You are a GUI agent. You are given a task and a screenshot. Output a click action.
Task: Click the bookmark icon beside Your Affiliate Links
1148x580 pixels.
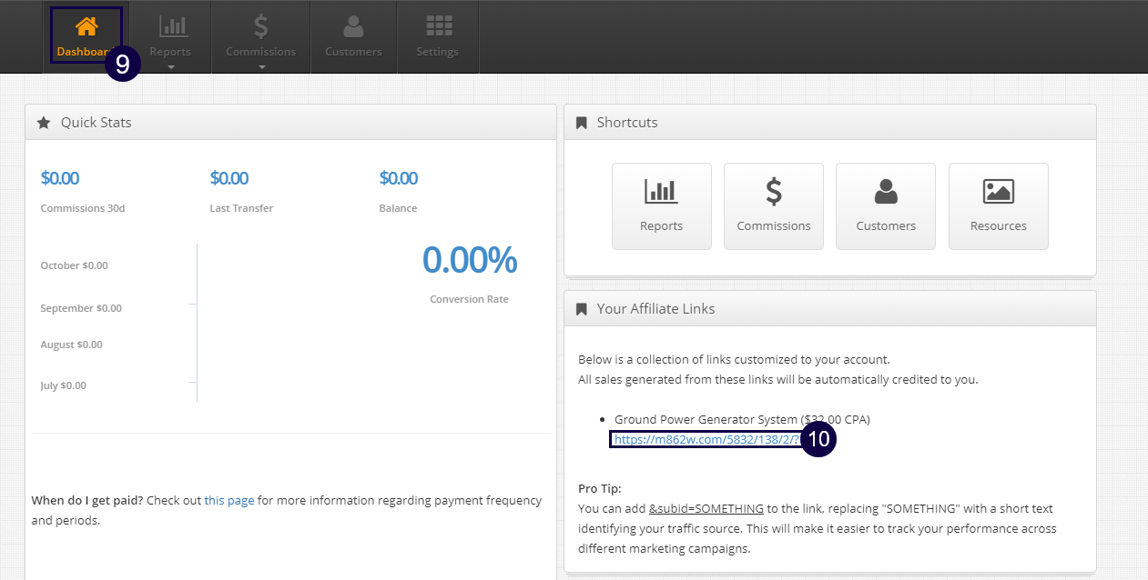[x=581, y=309]
